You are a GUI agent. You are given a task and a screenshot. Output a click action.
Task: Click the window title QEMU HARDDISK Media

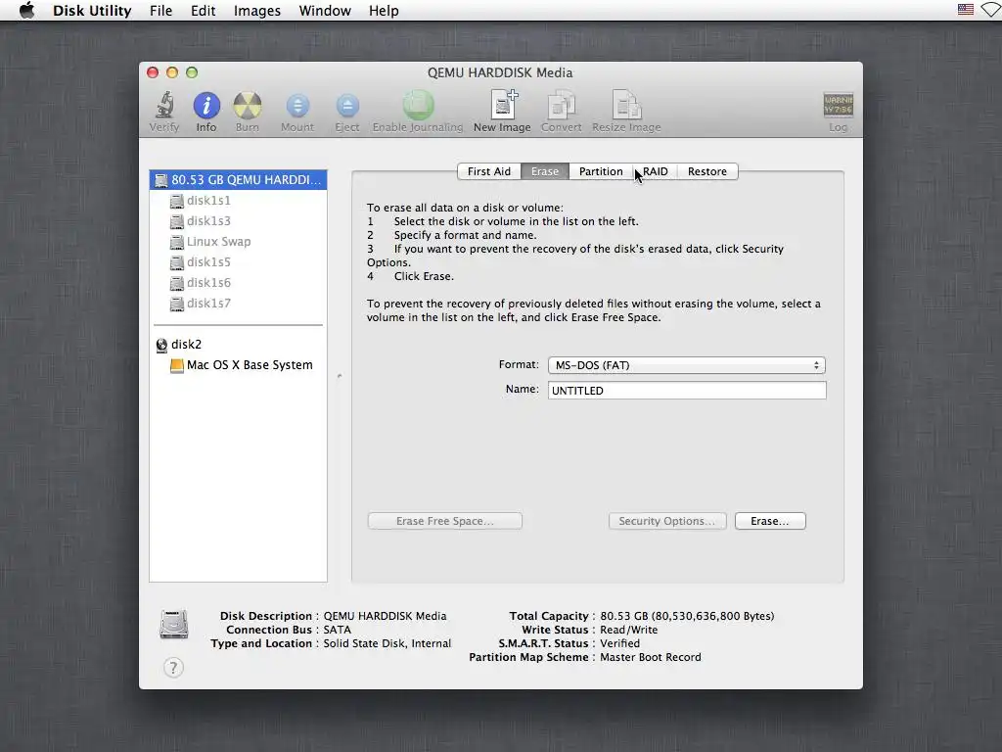(500, 72)
